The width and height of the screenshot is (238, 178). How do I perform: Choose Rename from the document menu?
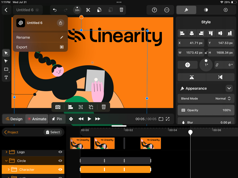pos(40,37)
